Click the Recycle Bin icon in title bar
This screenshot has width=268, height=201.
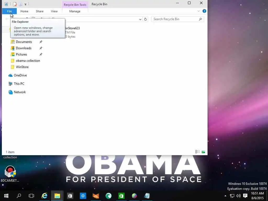coord(6,4)
